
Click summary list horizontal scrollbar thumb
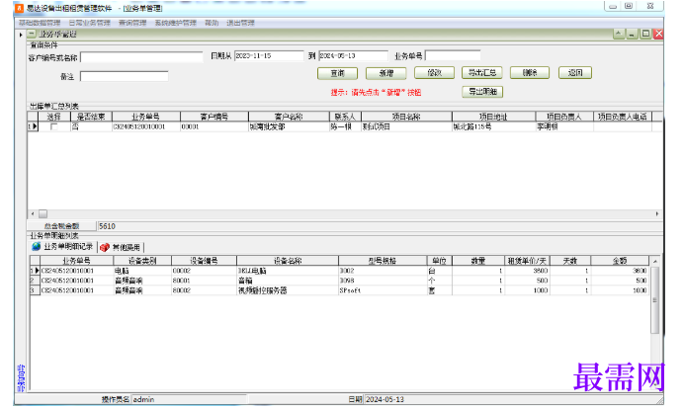coord(43,213)
